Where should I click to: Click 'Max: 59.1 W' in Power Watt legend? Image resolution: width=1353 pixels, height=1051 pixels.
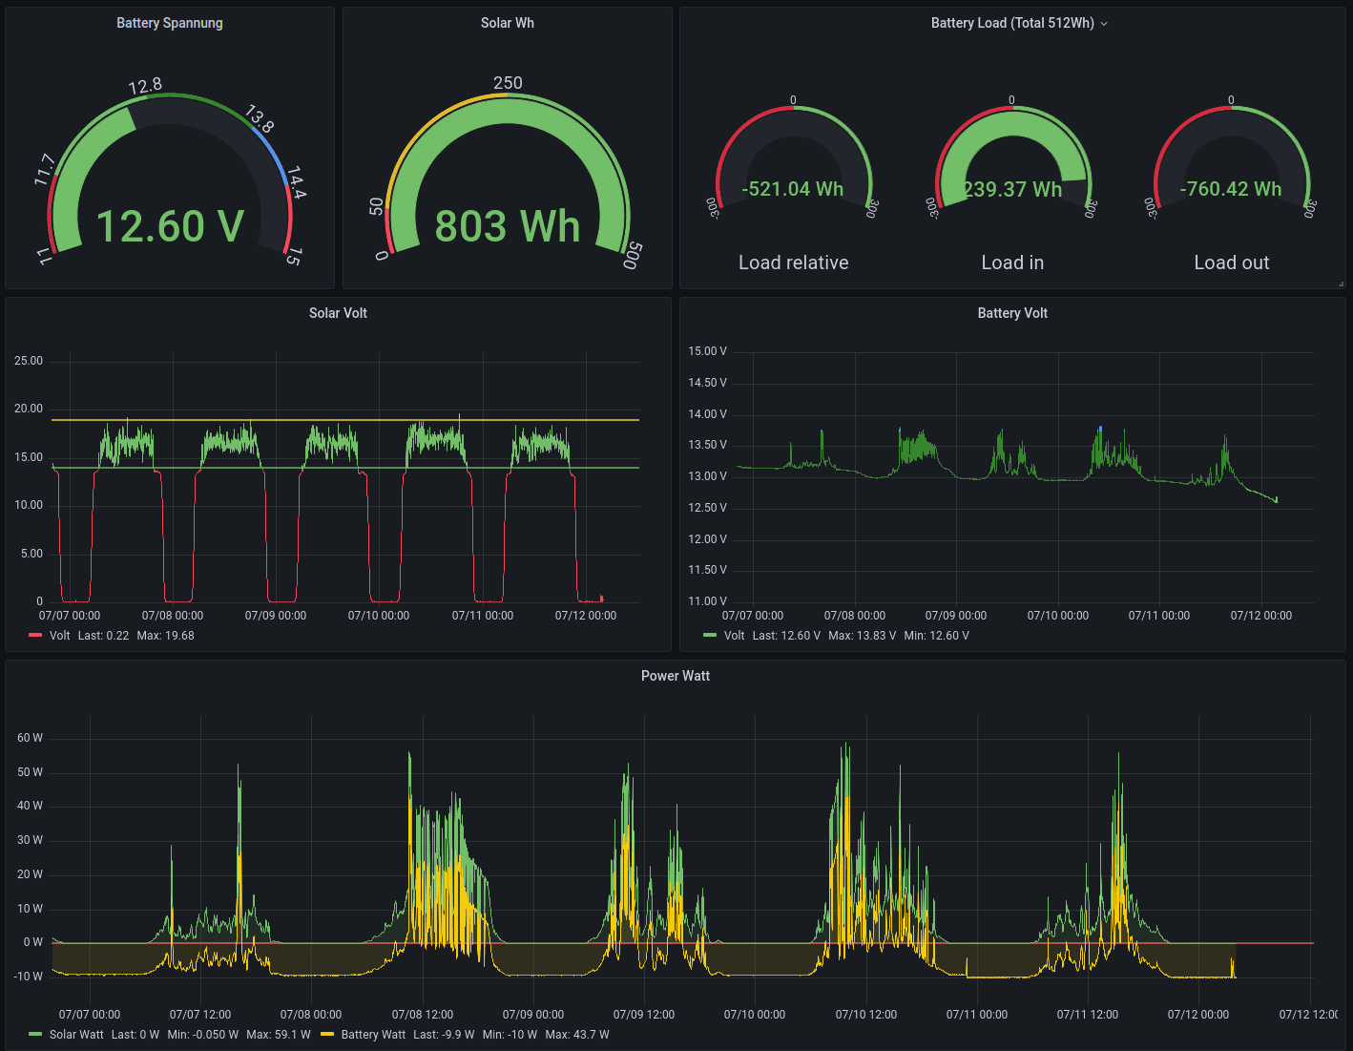279,1035
